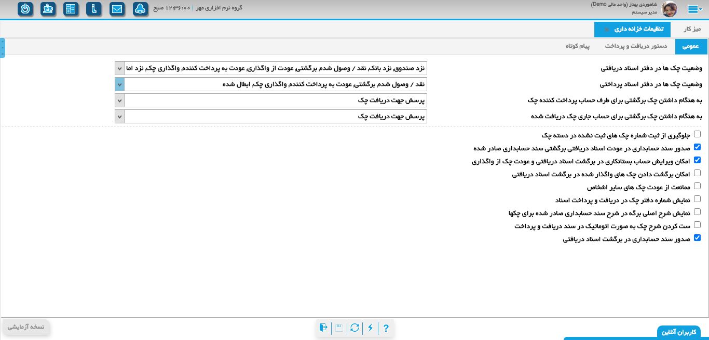Enable ست کردن شرح چک به صورت اتوماتیک
The height and width of the screenshot is (340, 709).
697,225
